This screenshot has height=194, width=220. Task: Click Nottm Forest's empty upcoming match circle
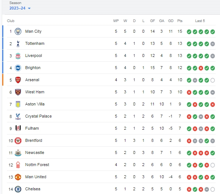(213, 165)
